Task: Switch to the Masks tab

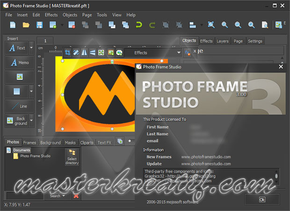Action: point(70,143)
